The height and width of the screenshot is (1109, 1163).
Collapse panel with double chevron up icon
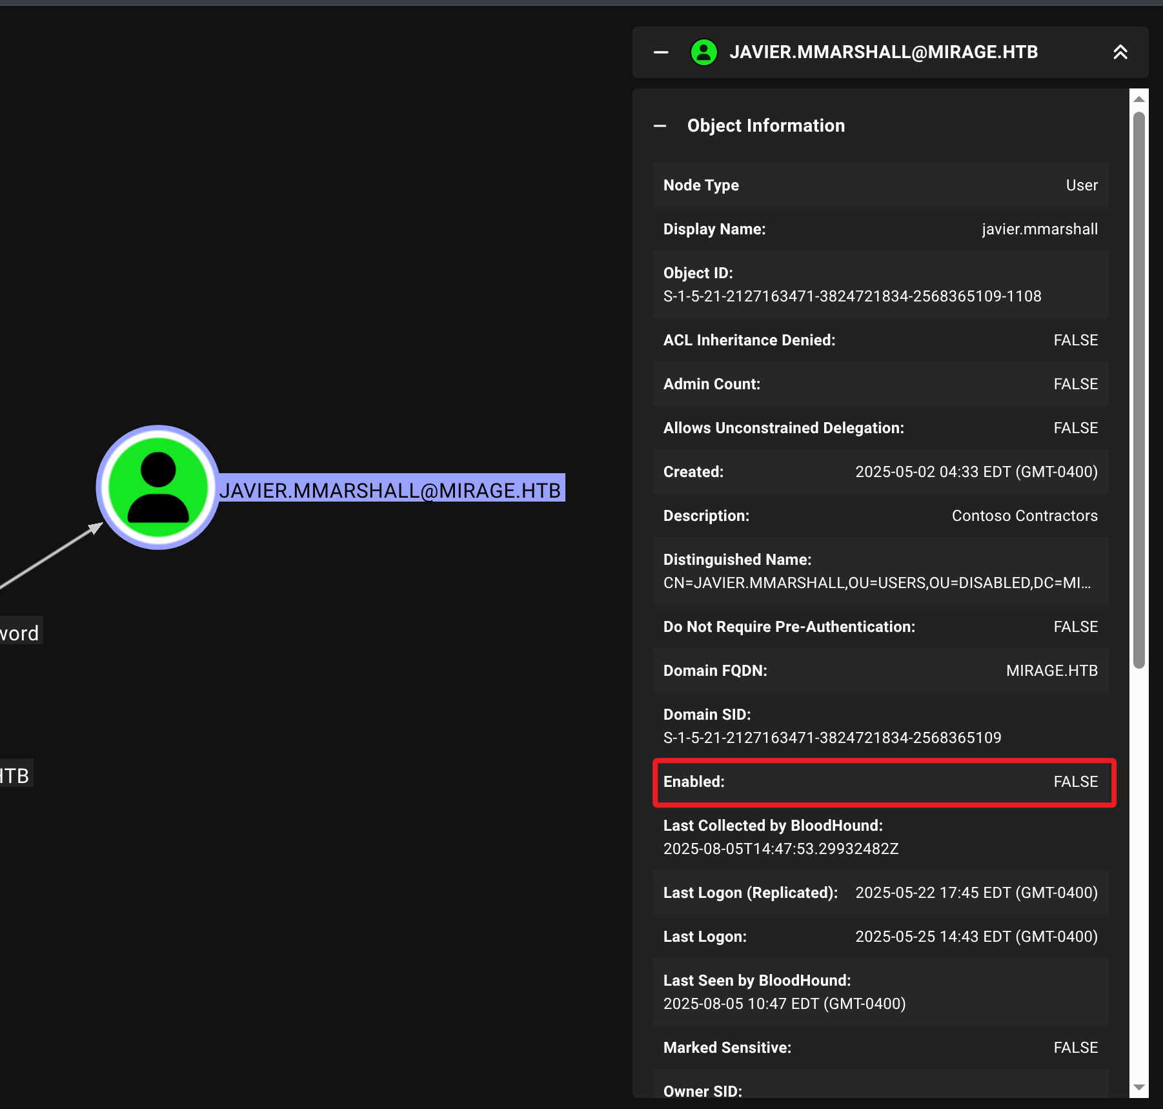point(1120,52)
